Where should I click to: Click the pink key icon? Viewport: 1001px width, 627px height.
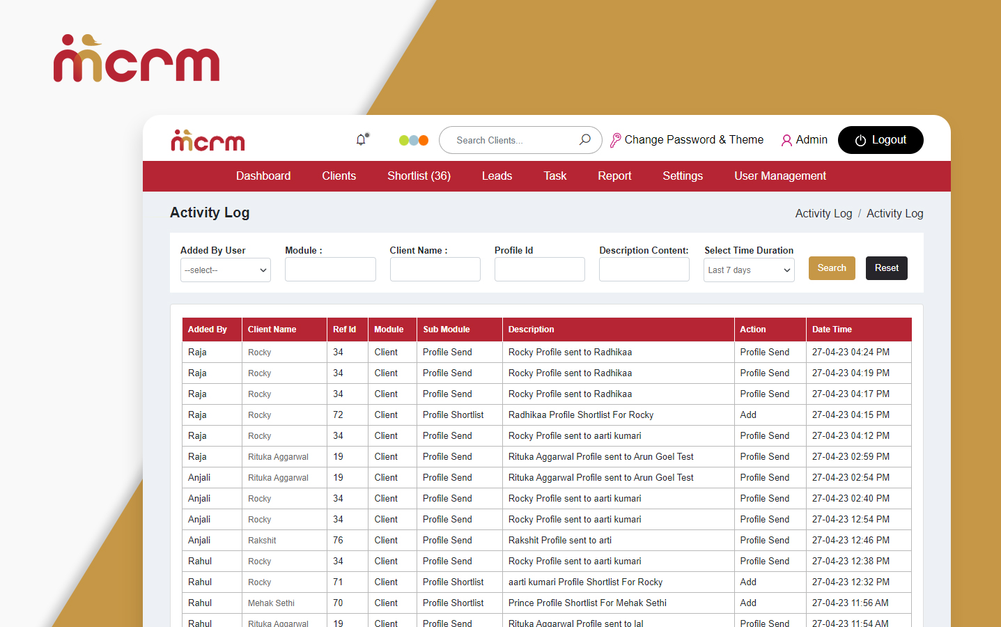615,140
